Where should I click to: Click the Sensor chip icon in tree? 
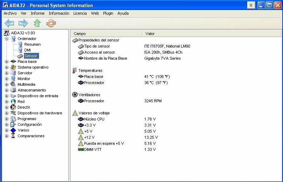(20, 56)
